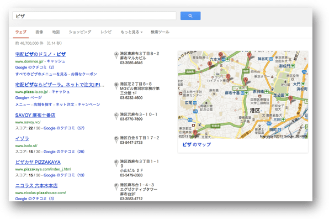Click the 約 46,700,000 件 result count
The height and width of the screenshot is (219, 329).
click(x=29, y=43)
